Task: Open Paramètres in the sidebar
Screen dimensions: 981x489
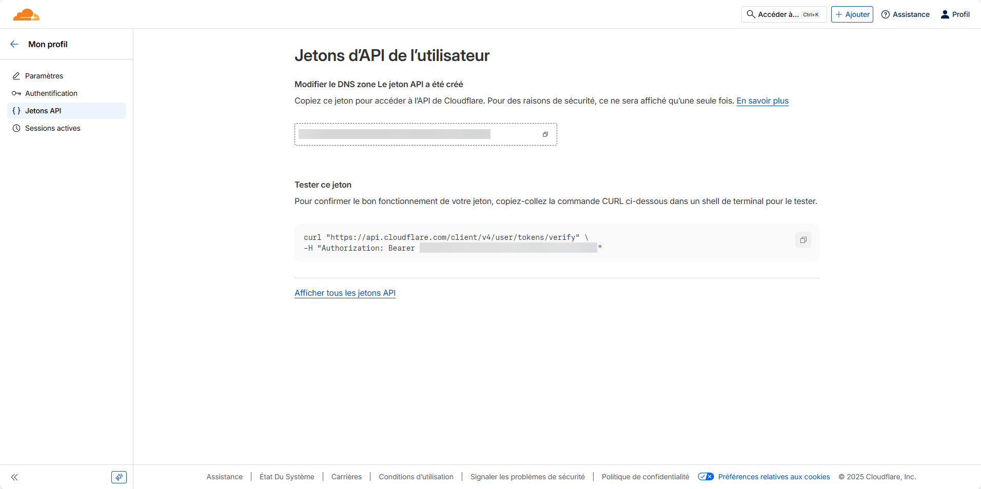Action: click(44, 76)
